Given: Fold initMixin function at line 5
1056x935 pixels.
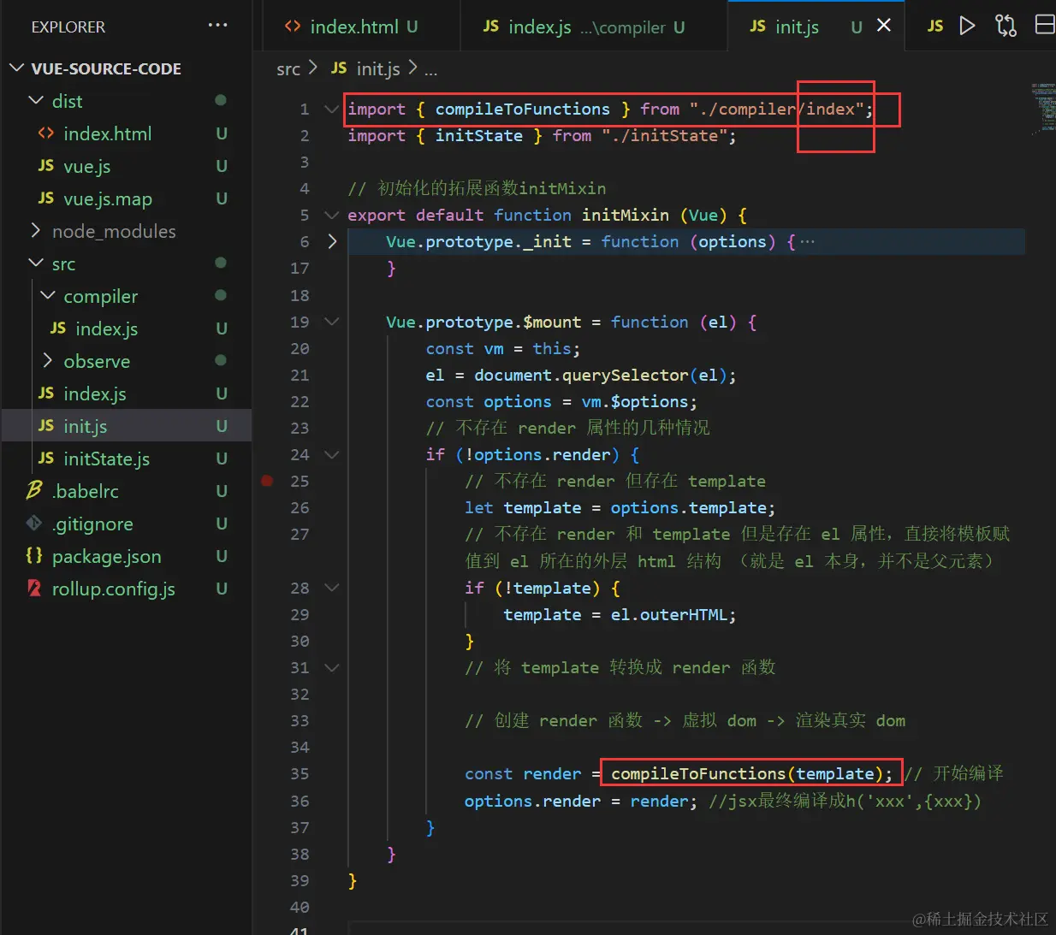Looking at the screenshot, I should tap(332, 215).
